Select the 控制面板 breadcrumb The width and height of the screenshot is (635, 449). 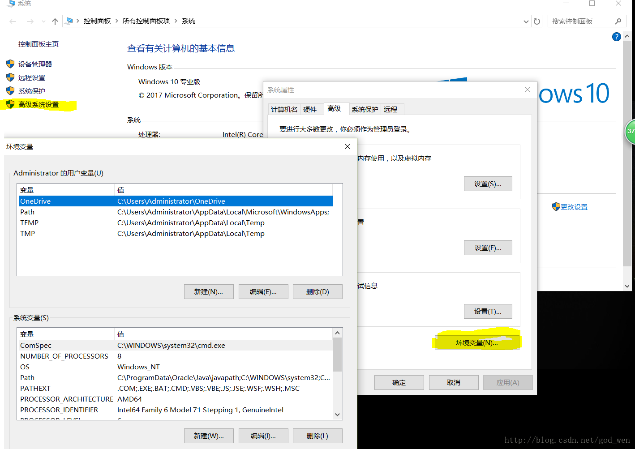(97, 21)
